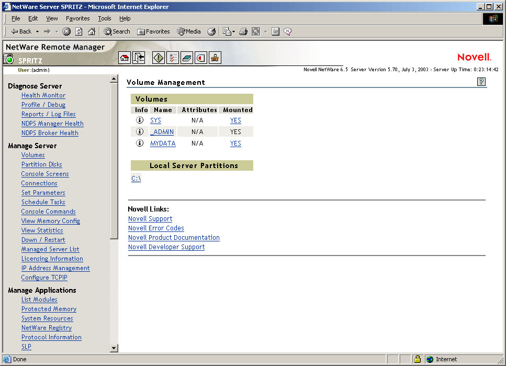The width and height of the screenshot is (506, 366).
Task: Click the Refresh button in browser toolbar
Action: pyautogui.click(x=78, y=31)
